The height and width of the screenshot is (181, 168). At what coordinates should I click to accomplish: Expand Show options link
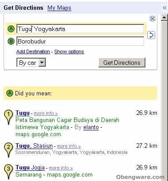(x=69, y=51)
